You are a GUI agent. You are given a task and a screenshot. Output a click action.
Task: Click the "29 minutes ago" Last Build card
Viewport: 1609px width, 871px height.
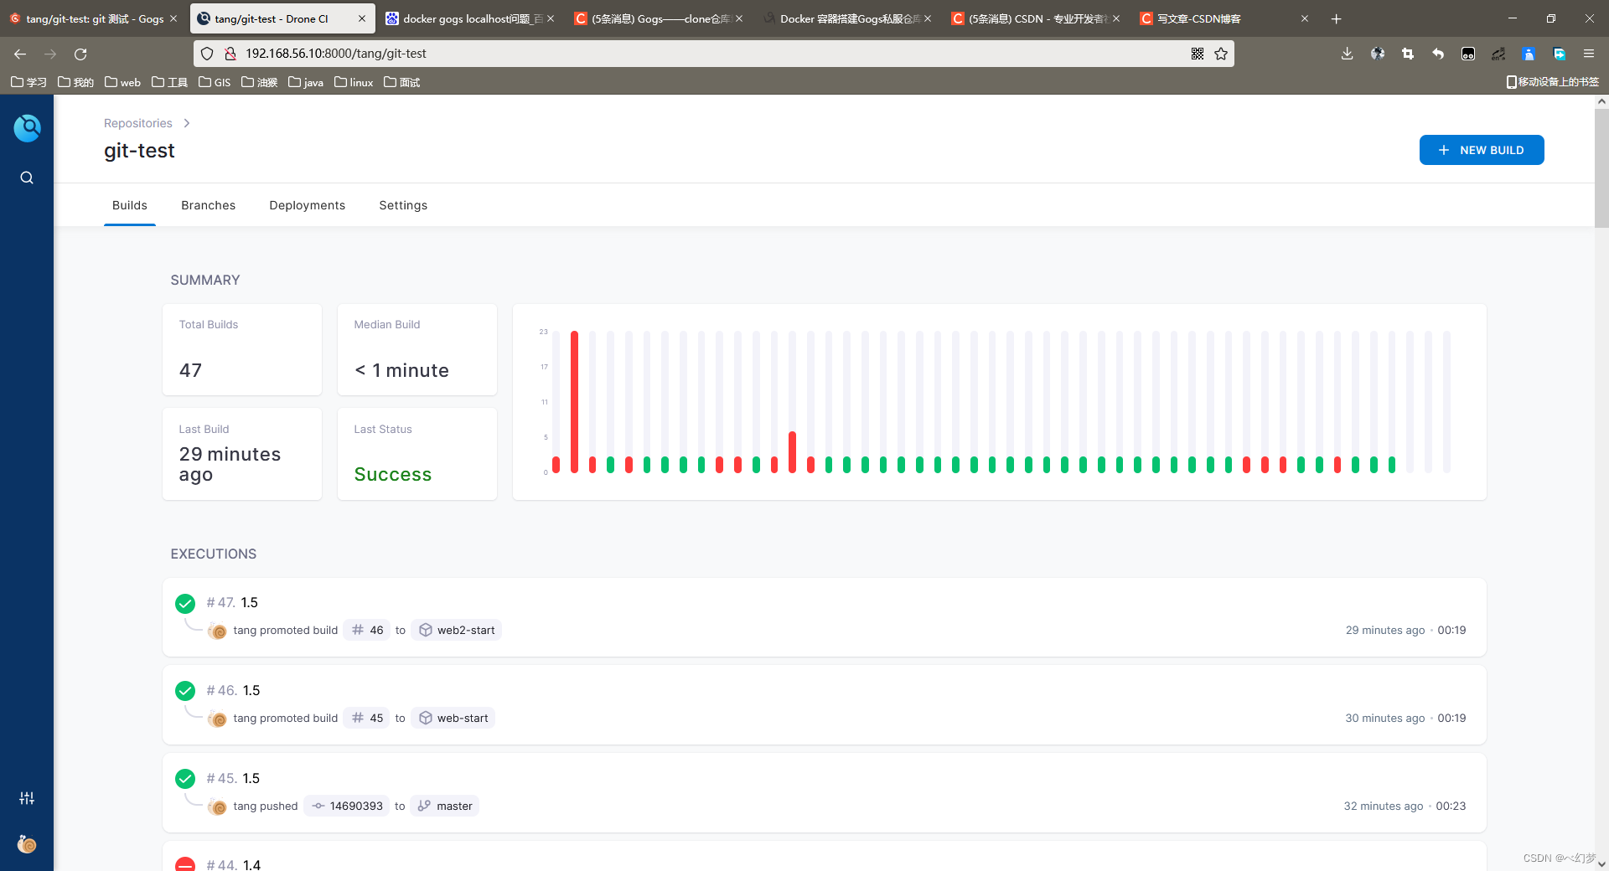tap(242, 454)
